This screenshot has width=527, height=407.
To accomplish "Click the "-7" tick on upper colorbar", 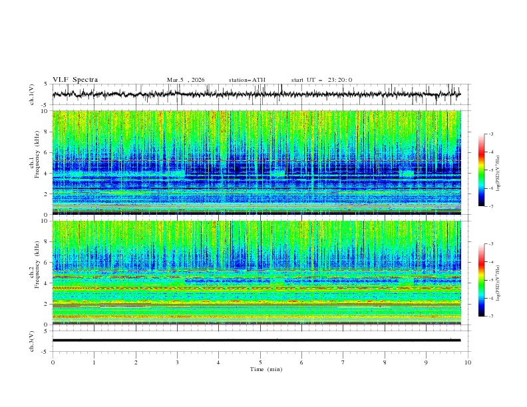I will 490,206.
